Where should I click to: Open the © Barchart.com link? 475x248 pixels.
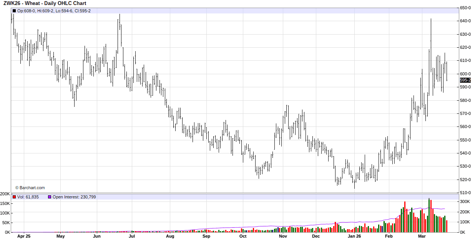pyautogui.click(x=30, y=188)
